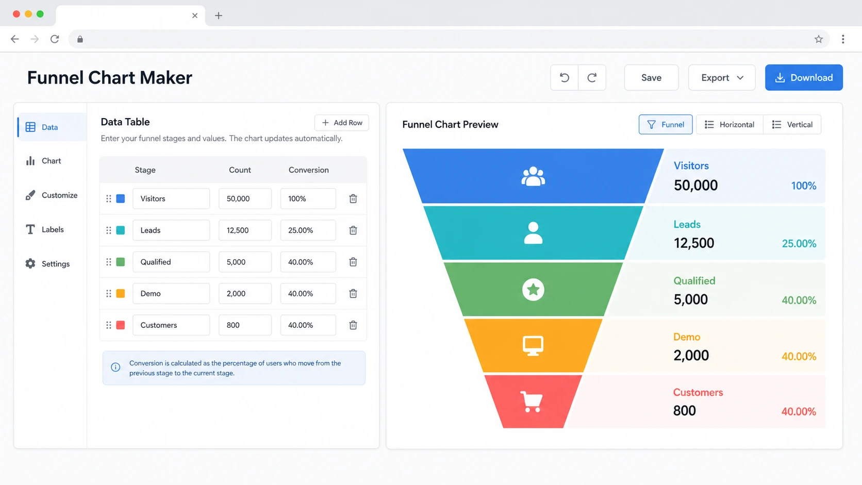Pick the blue color swatch for Visitors

(x=121, y=198)
